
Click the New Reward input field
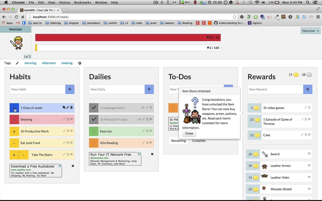(x=275, y=89)
